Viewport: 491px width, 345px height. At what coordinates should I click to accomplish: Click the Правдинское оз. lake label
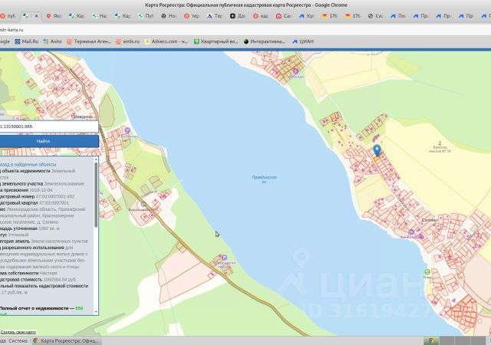tap(264, 179)
